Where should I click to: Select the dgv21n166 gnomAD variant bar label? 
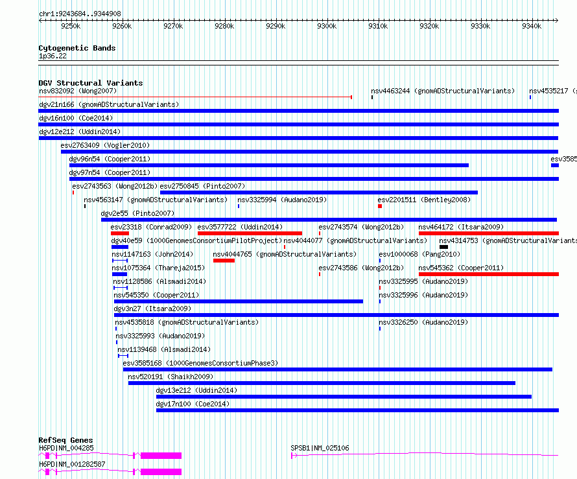point(109,104)
